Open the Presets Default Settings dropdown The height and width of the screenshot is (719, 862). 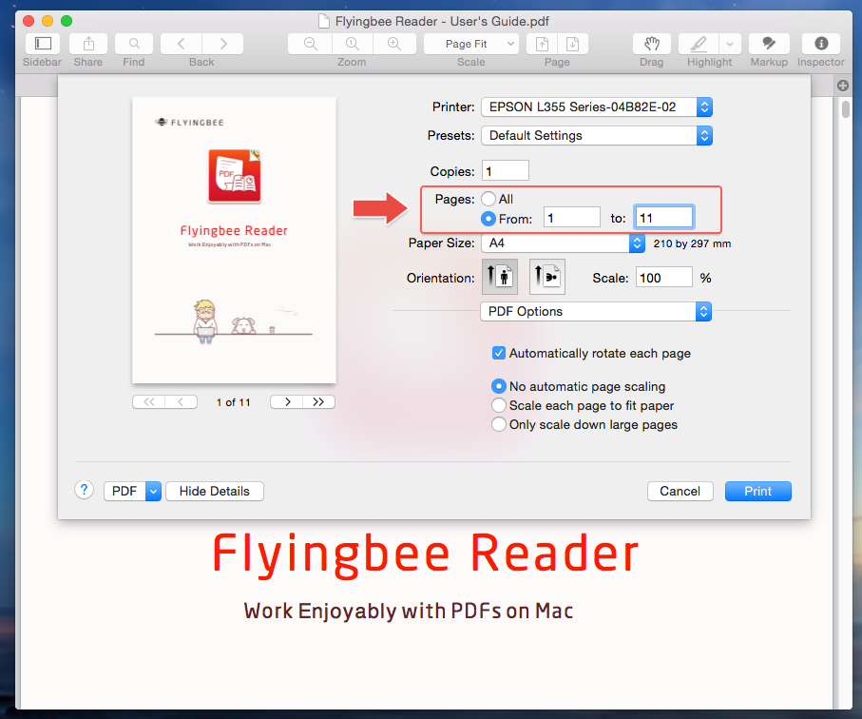point(597,135)
